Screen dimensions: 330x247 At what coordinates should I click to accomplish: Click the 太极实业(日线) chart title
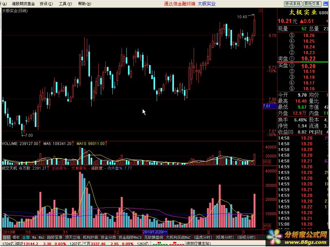[15, 11]
